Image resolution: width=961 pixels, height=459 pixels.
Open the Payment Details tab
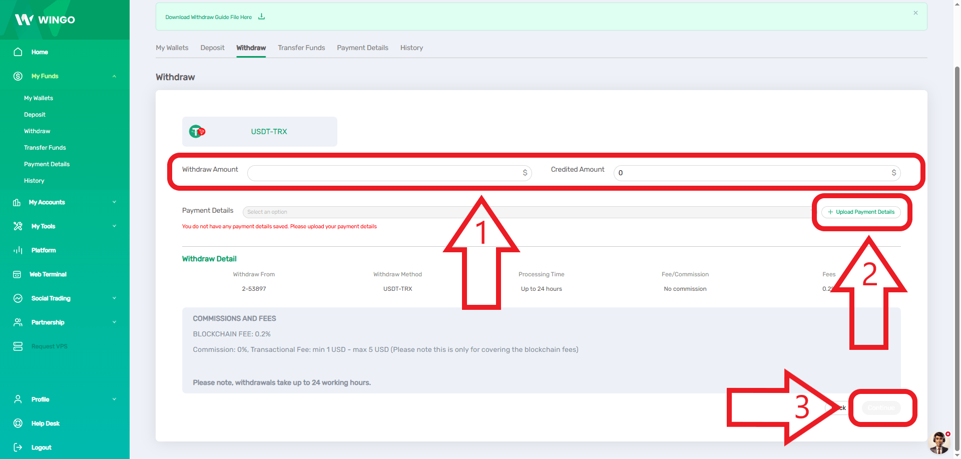tap(362, 48)
